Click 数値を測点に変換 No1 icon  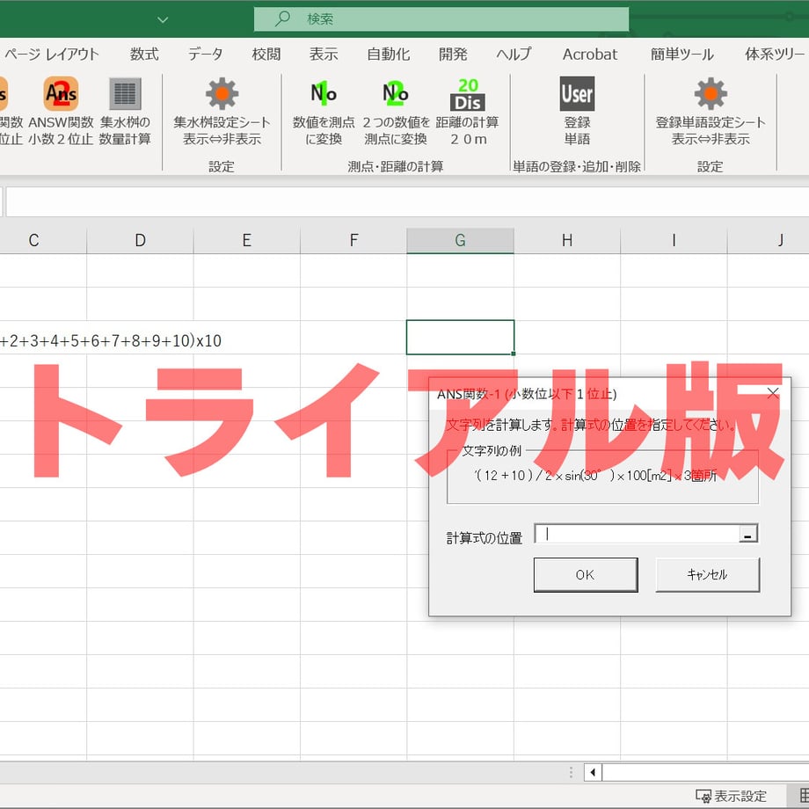(x=324, y=94)
